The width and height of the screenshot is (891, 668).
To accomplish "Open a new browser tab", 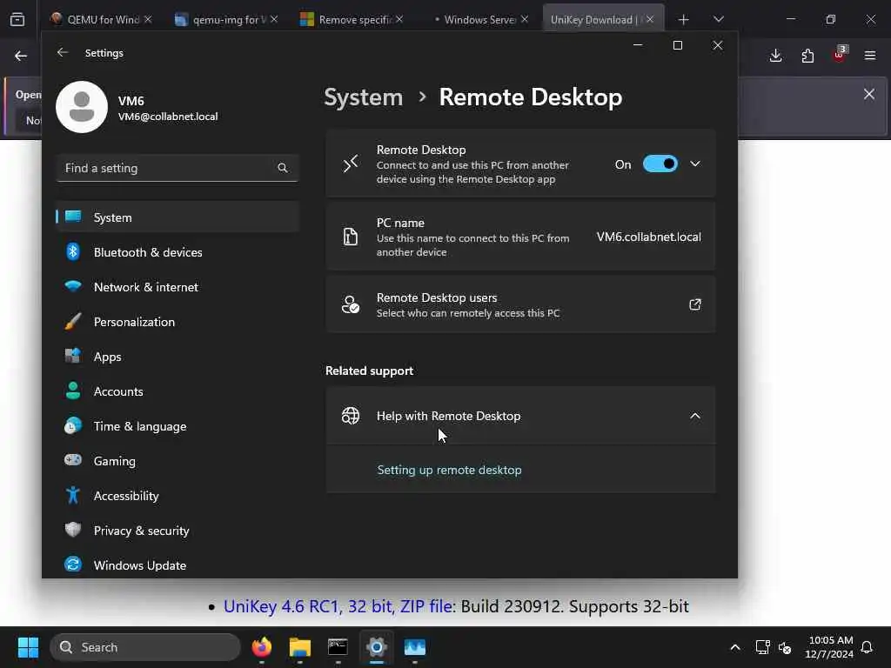I will point(684,20).
